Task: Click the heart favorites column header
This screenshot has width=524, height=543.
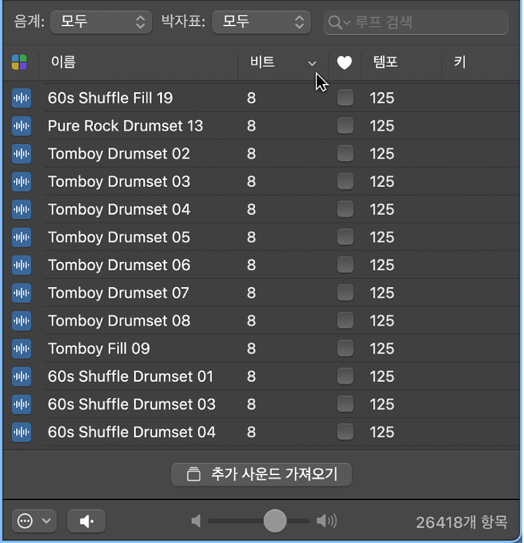Action: point(345,63)
